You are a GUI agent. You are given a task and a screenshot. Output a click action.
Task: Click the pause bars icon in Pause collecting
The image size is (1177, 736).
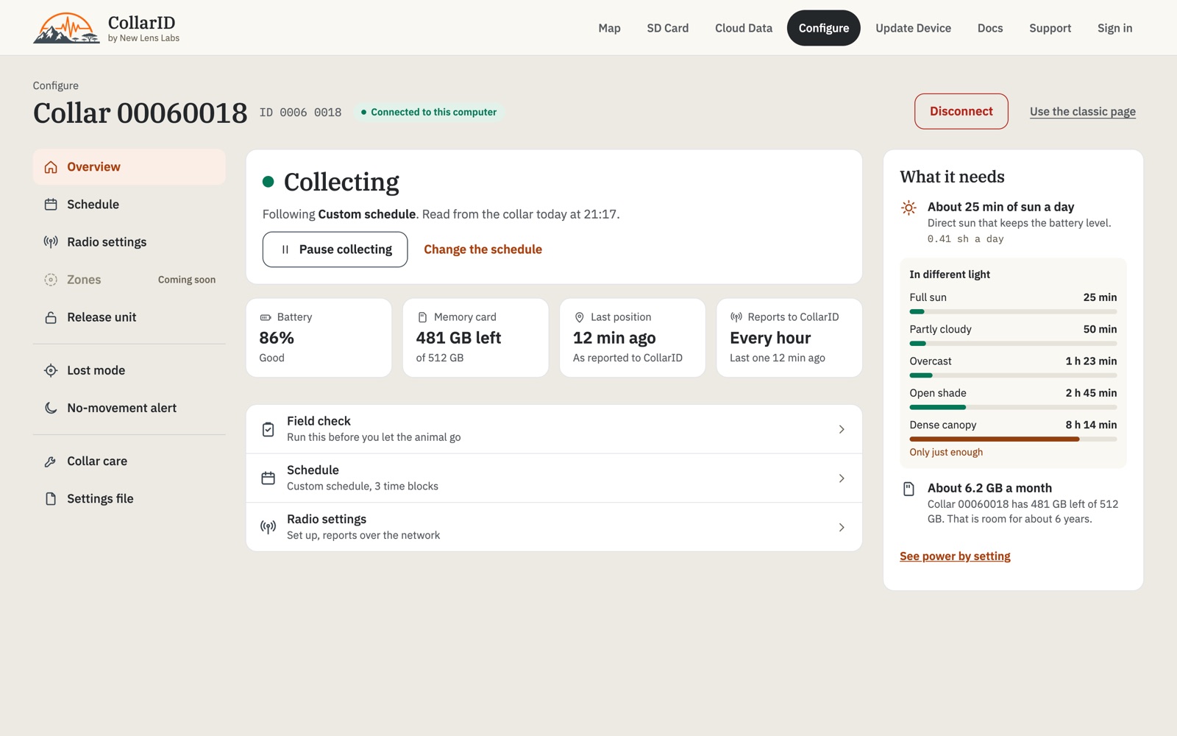pyautogui.click(x=285, y=250)
